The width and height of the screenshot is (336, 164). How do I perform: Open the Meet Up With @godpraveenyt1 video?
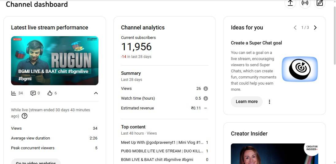click(162, 143)
